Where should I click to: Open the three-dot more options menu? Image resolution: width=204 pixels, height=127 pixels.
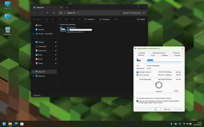point(116,19)
